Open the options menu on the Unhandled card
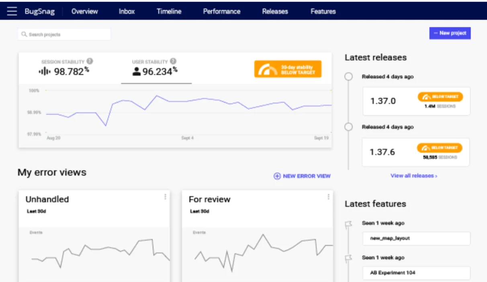Viewport: 487px width, 282px height. click(165, 196)
